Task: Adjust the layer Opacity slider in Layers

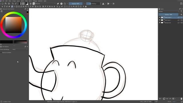Action: 168,15
